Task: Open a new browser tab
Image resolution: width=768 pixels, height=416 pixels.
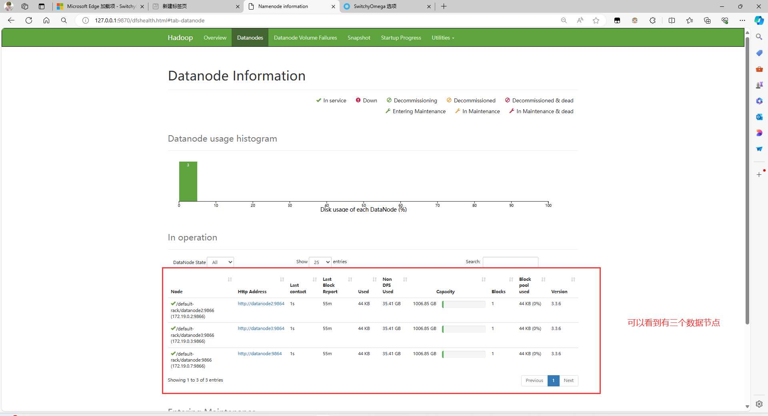Action: coord(444,6)
